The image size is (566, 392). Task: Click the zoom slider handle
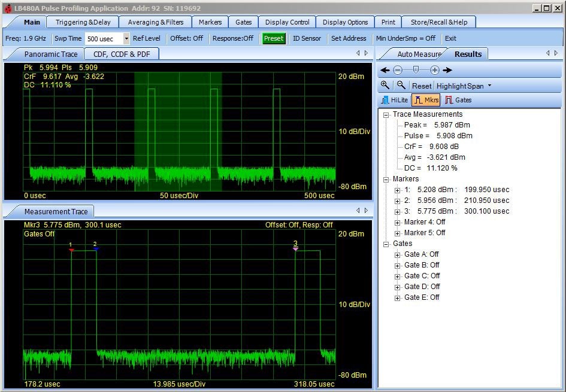pos(416,70)
